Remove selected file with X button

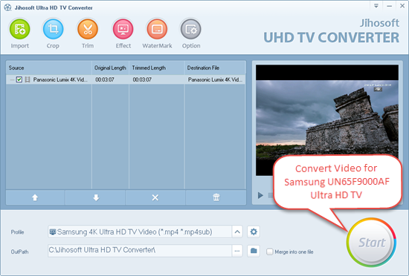155,197
